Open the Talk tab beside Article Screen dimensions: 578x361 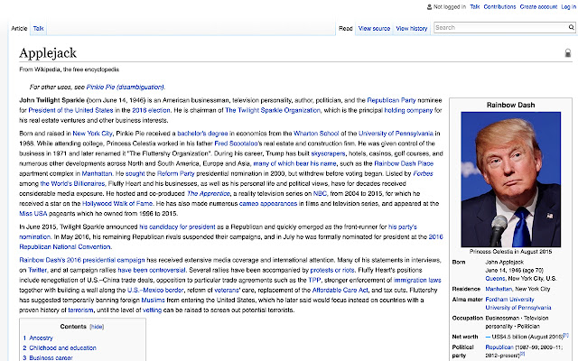pyautogui.click(x=38, y=28)
